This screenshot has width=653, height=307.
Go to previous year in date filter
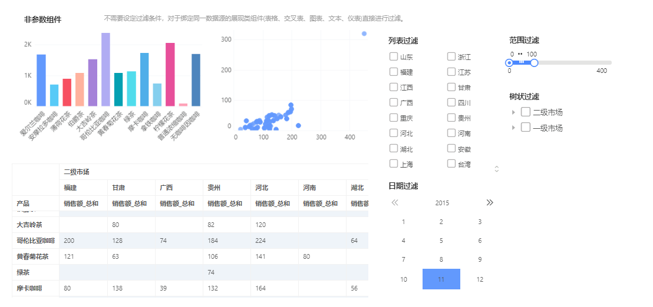395,203
